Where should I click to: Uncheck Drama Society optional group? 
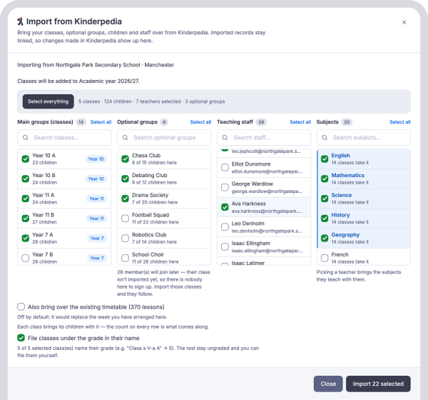click(125, 199)
